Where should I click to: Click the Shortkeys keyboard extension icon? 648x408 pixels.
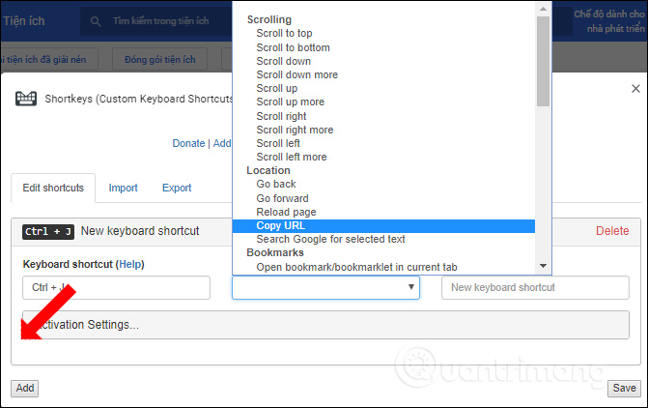(27, 99)
